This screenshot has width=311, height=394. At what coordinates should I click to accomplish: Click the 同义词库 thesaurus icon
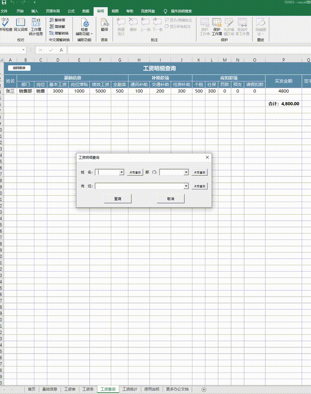20,23
